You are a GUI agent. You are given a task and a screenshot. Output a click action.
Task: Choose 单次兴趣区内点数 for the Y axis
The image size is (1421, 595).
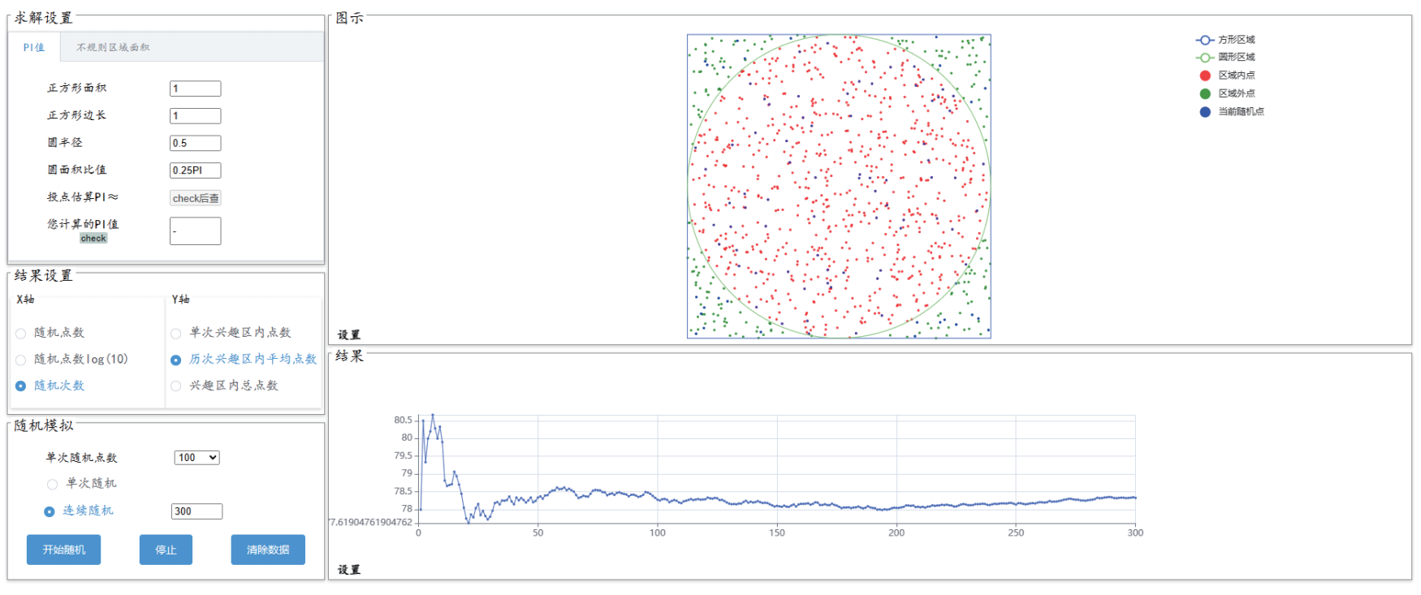click(176, 334)
